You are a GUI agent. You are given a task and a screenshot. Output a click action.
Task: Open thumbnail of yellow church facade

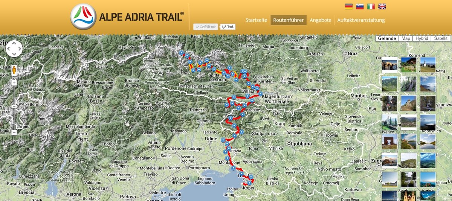pyautogui.click(x=409, y=196)
